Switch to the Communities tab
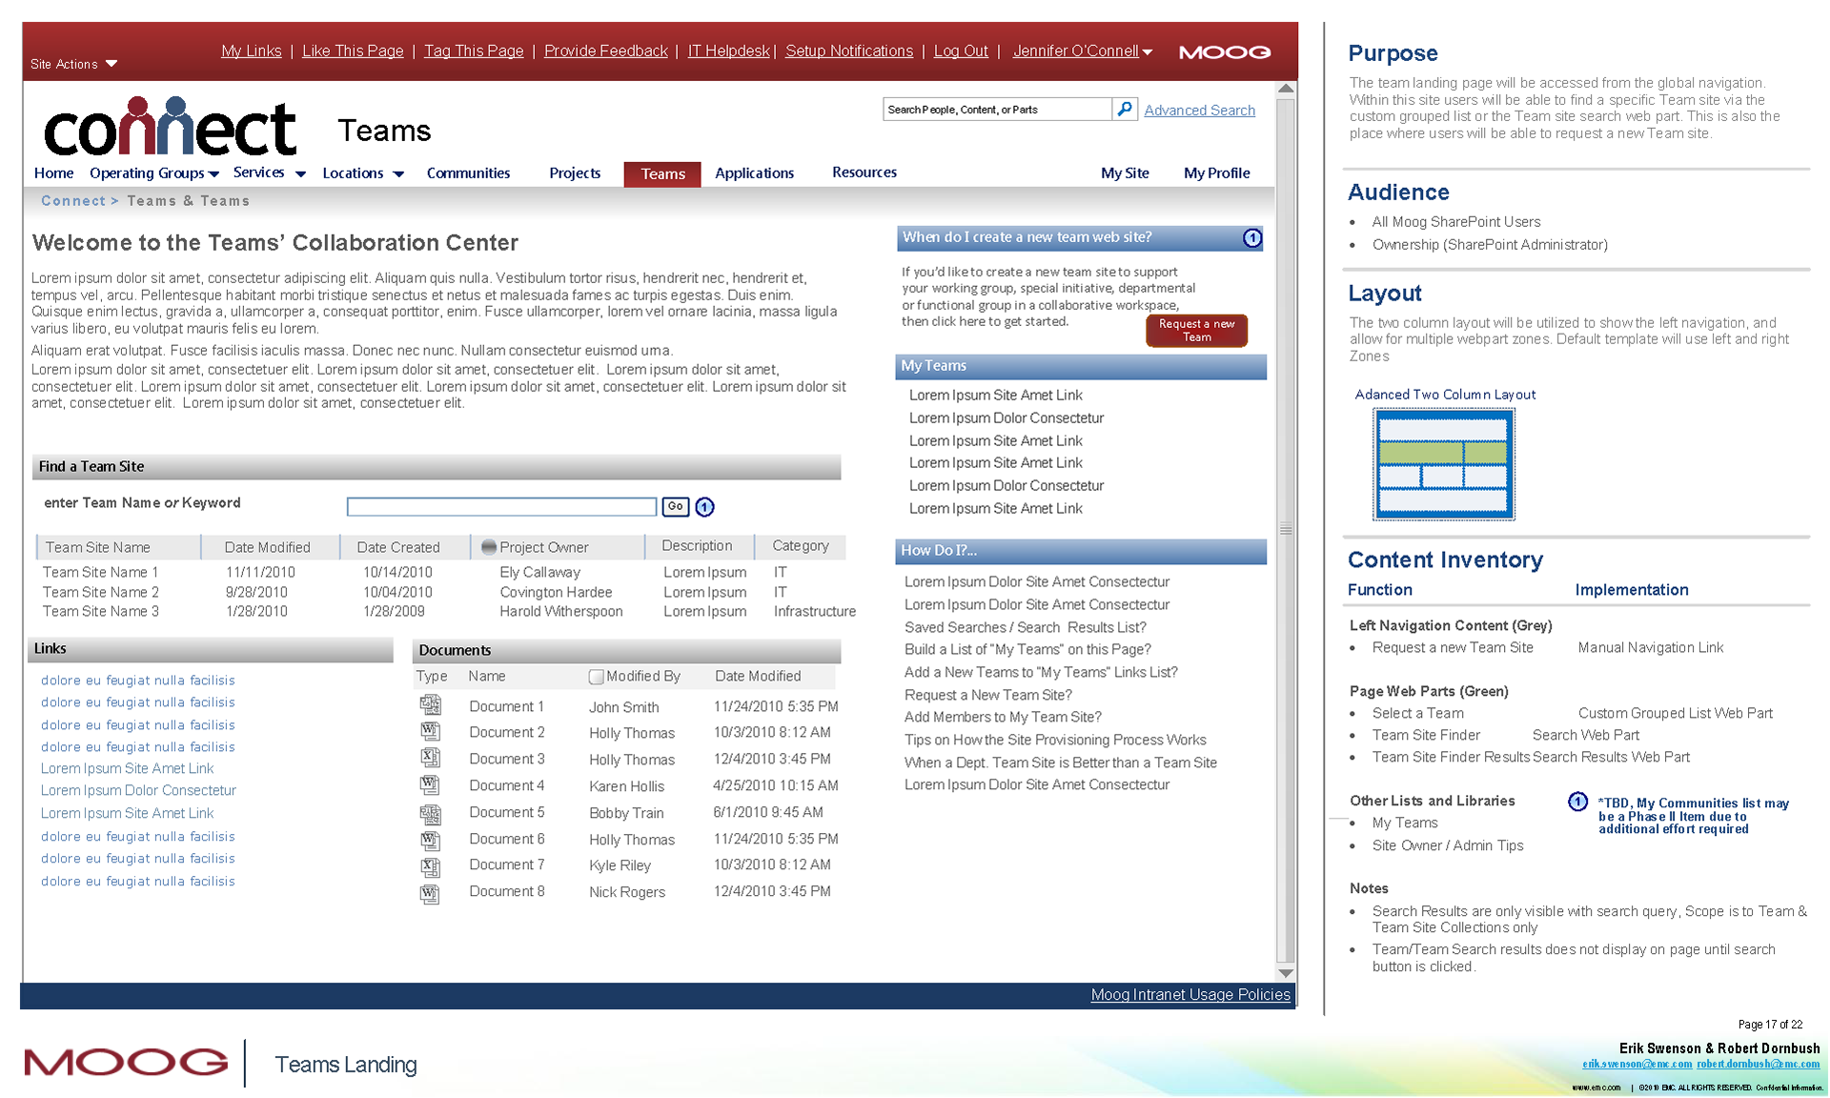 [468, 173]
